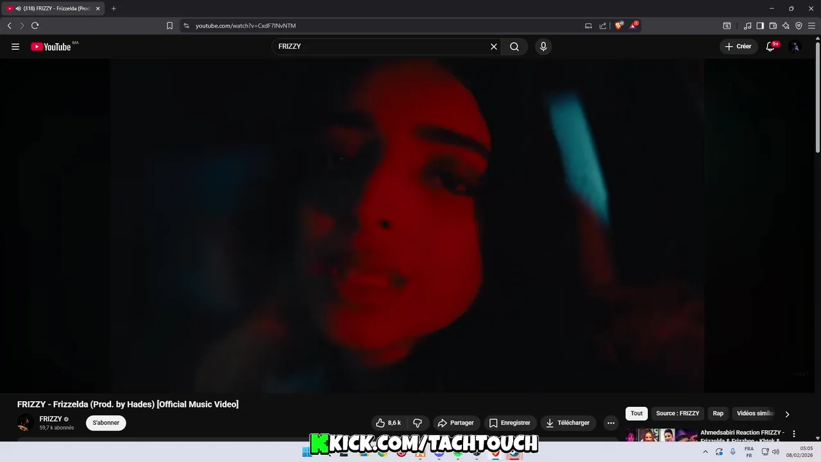Screen dimensions: 821x462
Task: Open a new browser tab
Action: 114,8
